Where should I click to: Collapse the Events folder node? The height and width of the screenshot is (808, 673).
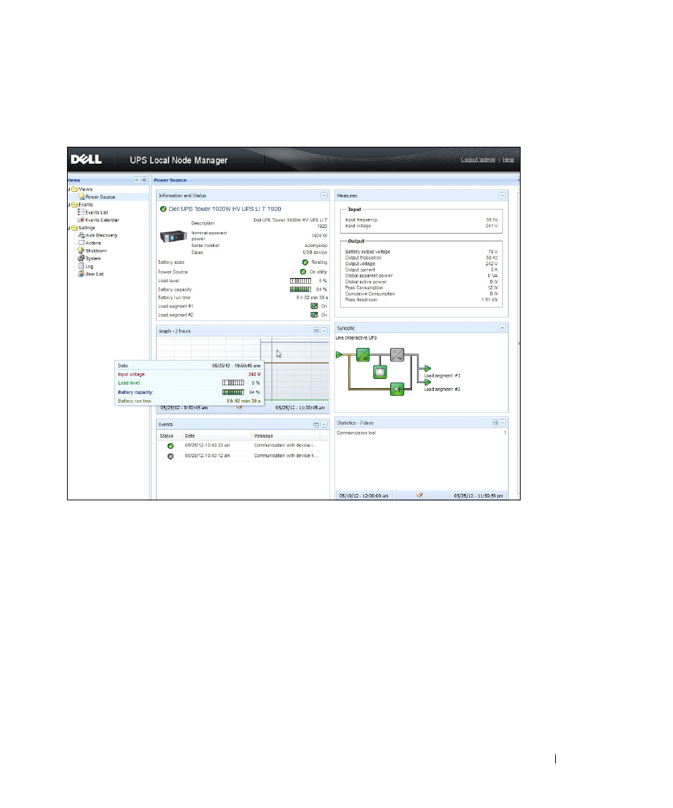click(68, 205)
